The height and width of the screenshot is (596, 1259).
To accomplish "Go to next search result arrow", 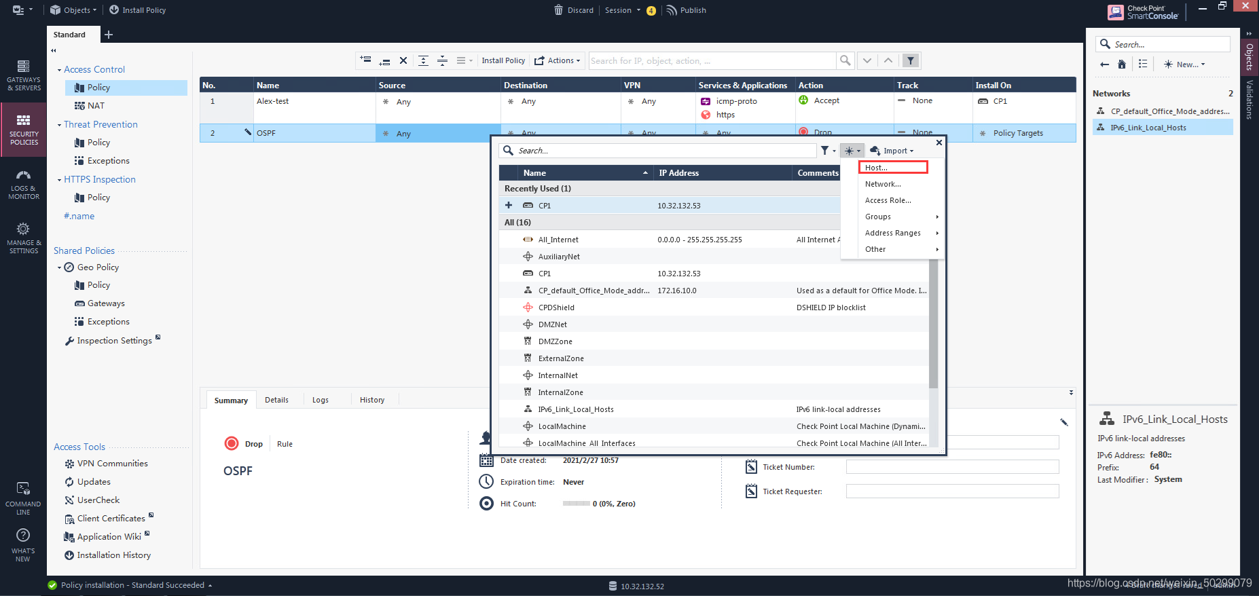I will click(867, 60).
